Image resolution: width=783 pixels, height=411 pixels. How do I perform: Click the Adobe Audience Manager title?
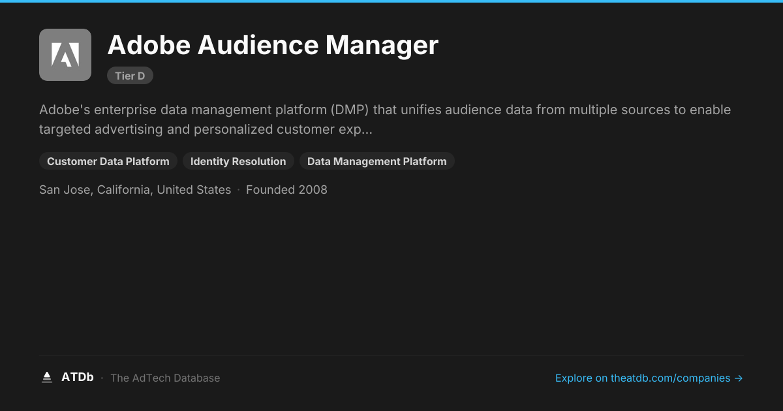pyautogui.click(x=273, y=45)
